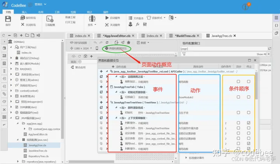Open 文件版本 file version list
The width and height of the screenshot is (280, 164).
tap(136, 18)
